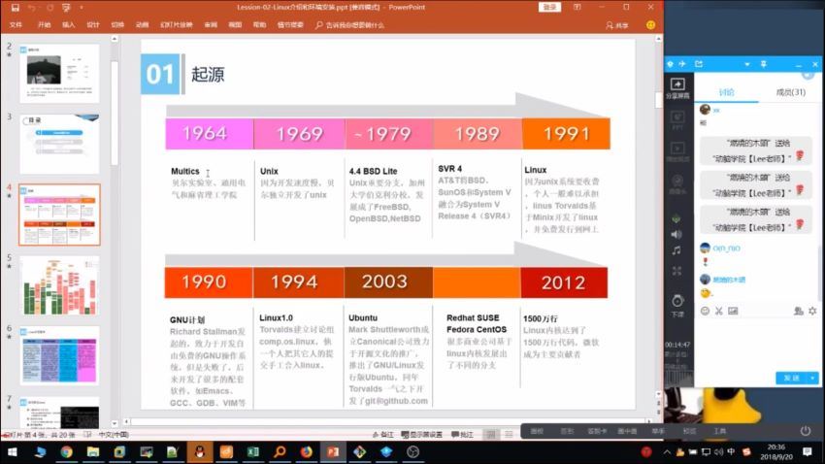Open the Windows Start menu

[x=12, y=452]
